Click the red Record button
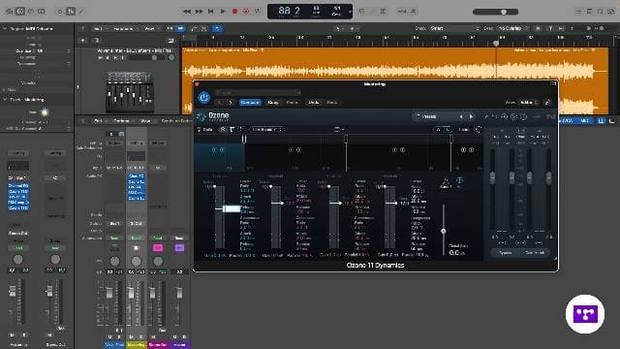 (x=234, y=12)
